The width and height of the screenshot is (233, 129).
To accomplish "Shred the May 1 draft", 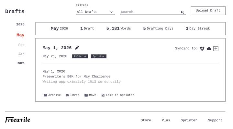I will pos(72,95).
